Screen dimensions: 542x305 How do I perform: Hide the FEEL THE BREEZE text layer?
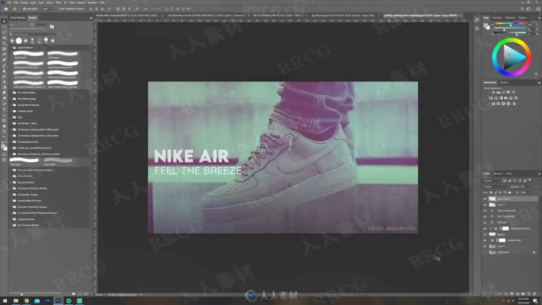coord(485,216)
